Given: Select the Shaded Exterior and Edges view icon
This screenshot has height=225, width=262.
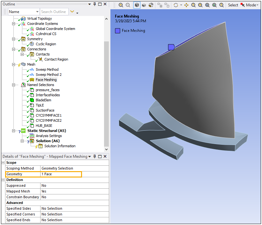Looking at the screenshot, I should [x=137, y=5].
